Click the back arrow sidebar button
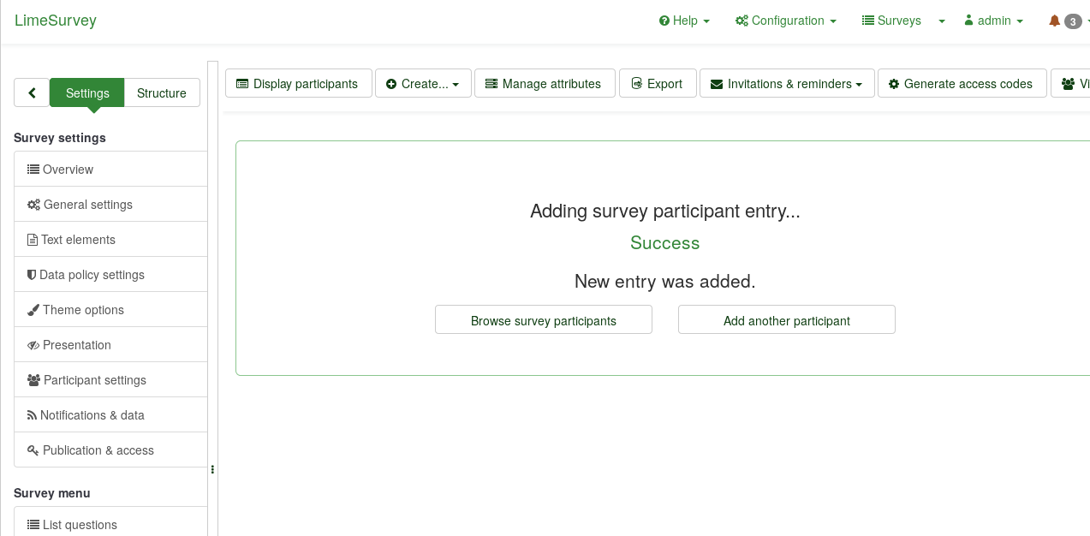The image size is (1090, 536). click(x=32, y=92)
